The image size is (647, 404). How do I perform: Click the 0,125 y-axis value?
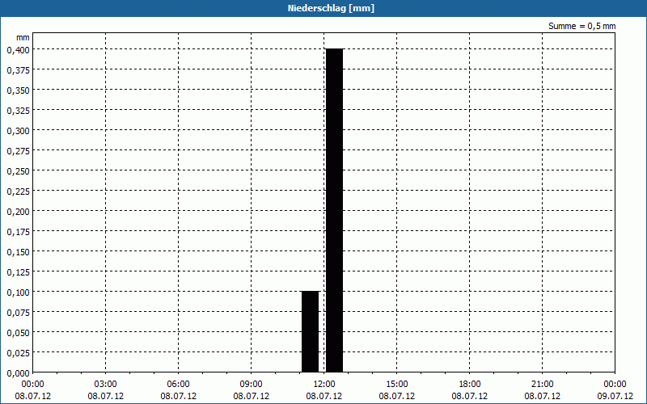point(18,272)
